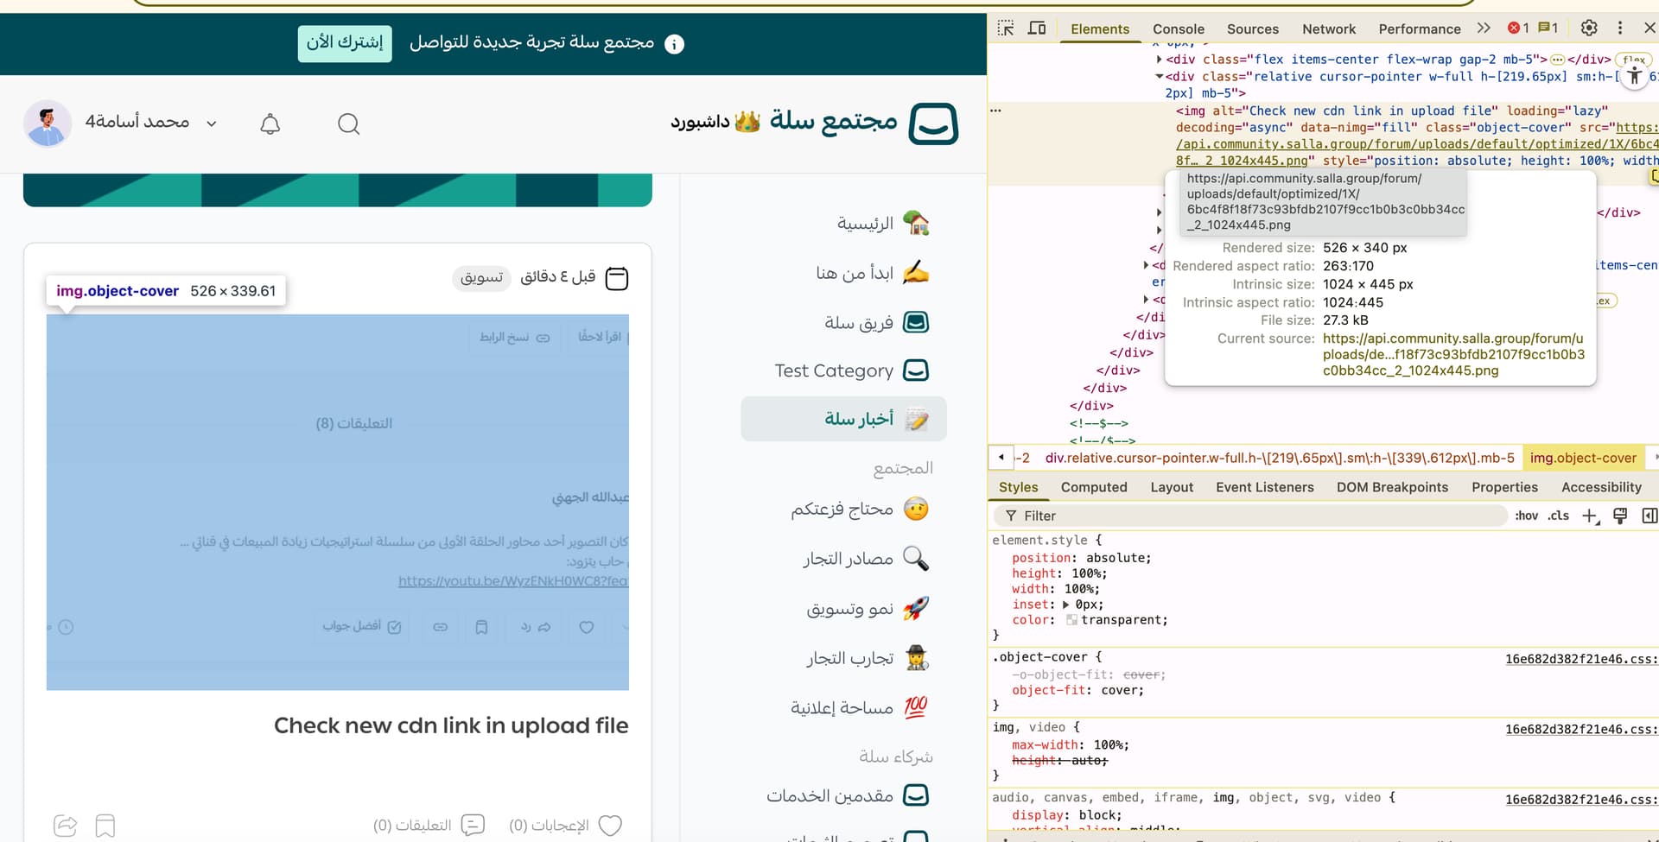This screenshot has width=1659, height=842.
Task: Expand more DevTools tabs with chevrons
Action: point(1484,28)
